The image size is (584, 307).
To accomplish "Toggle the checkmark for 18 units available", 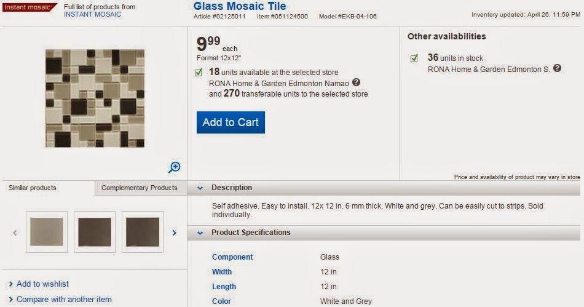I will click(199, 73).
